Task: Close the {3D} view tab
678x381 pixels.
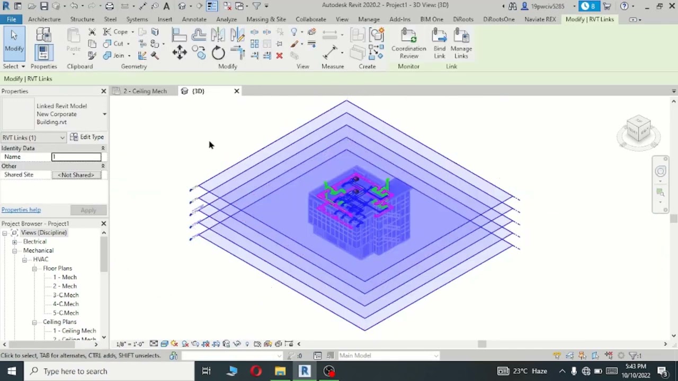Action: point(237,91)
